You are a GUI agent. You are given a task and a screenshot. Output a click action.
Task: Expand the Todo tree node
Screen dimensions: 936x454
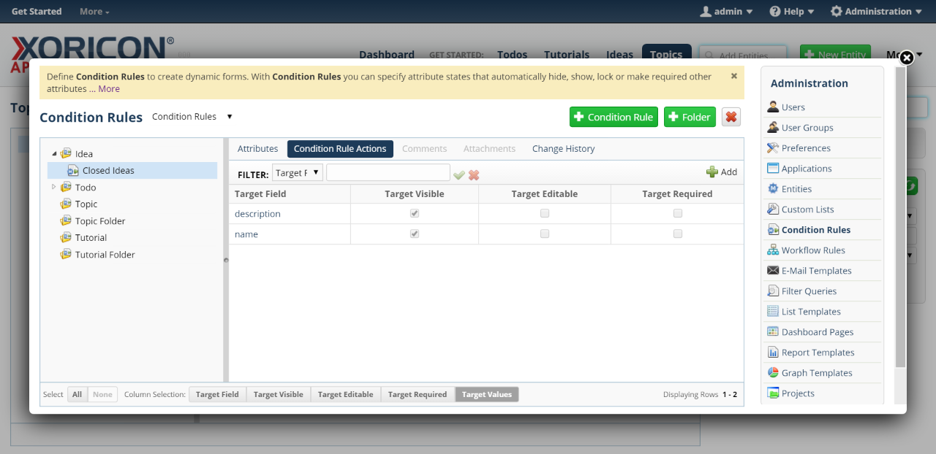54,188
